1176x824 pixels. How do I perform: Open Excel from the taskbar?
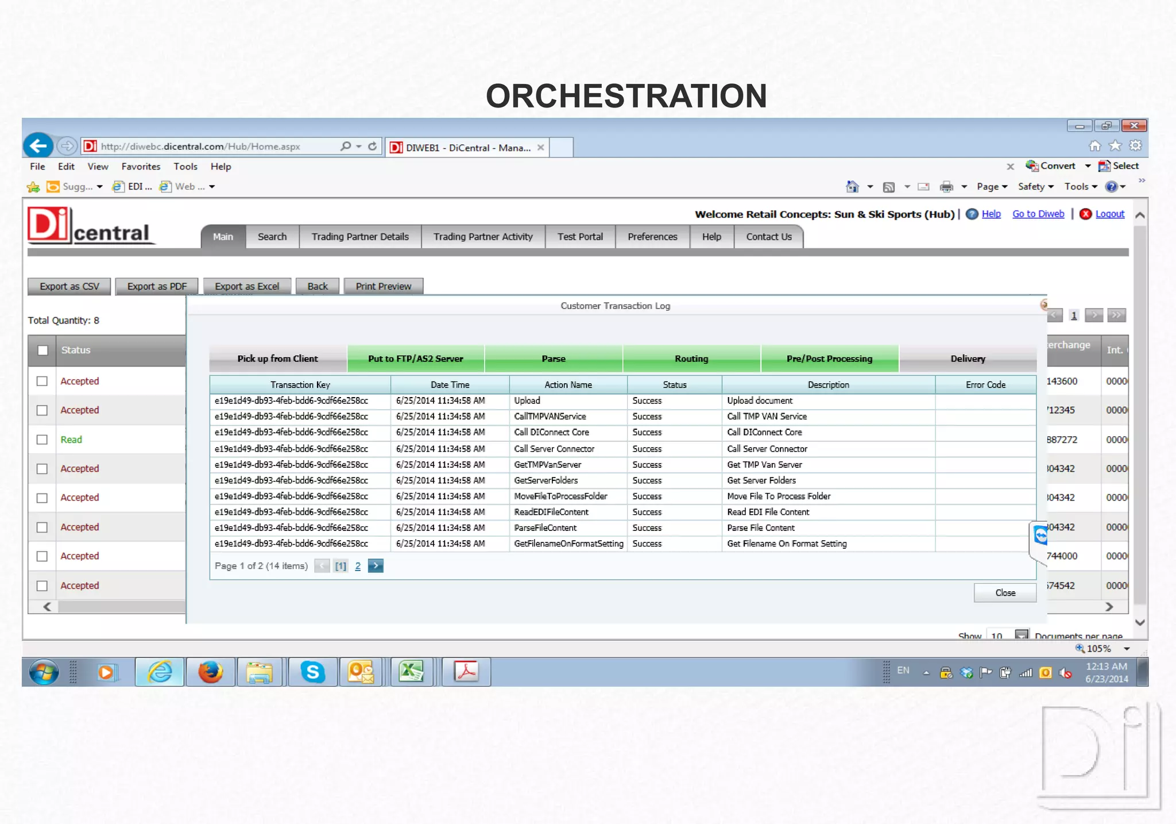tap(412, 672)
